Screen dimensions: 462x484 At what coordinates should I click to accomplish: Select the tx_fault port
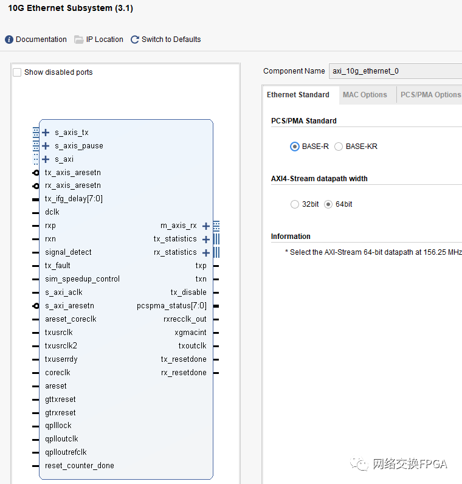pyautogui.click(x=57, y=266)
